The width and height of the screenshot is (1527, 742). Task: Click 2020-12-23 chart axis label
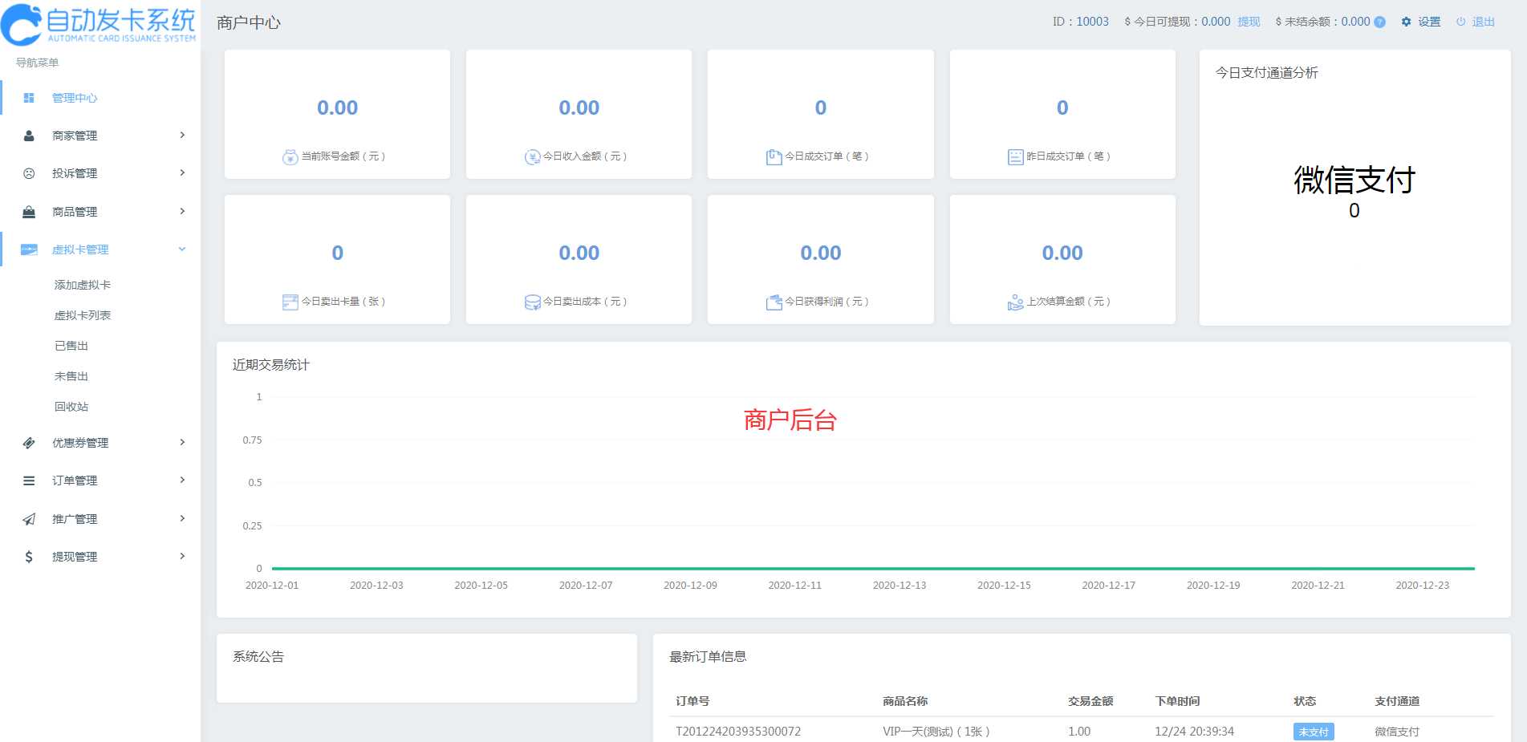(1423, 586)
